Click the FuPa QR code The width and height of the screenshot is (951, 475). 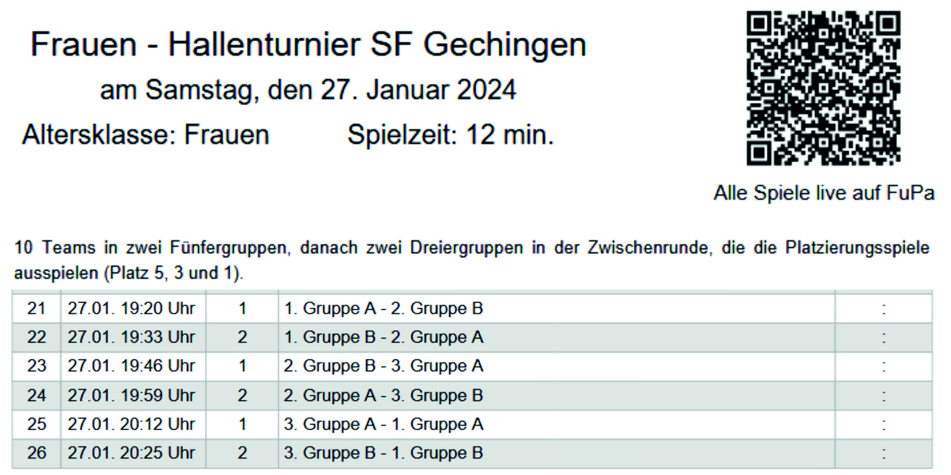tap(823, 88)
